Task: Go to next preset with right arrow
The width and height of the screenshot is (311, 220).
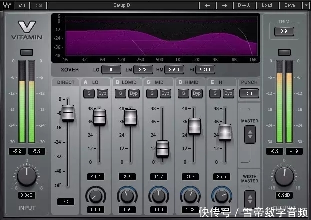Action: (x=225, y=5)
